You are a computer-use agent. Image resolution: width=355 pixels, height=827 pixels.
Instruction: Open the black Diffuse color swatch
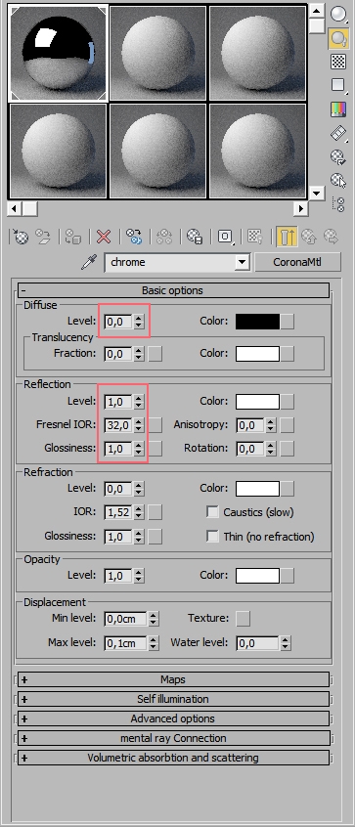[257, 322]
